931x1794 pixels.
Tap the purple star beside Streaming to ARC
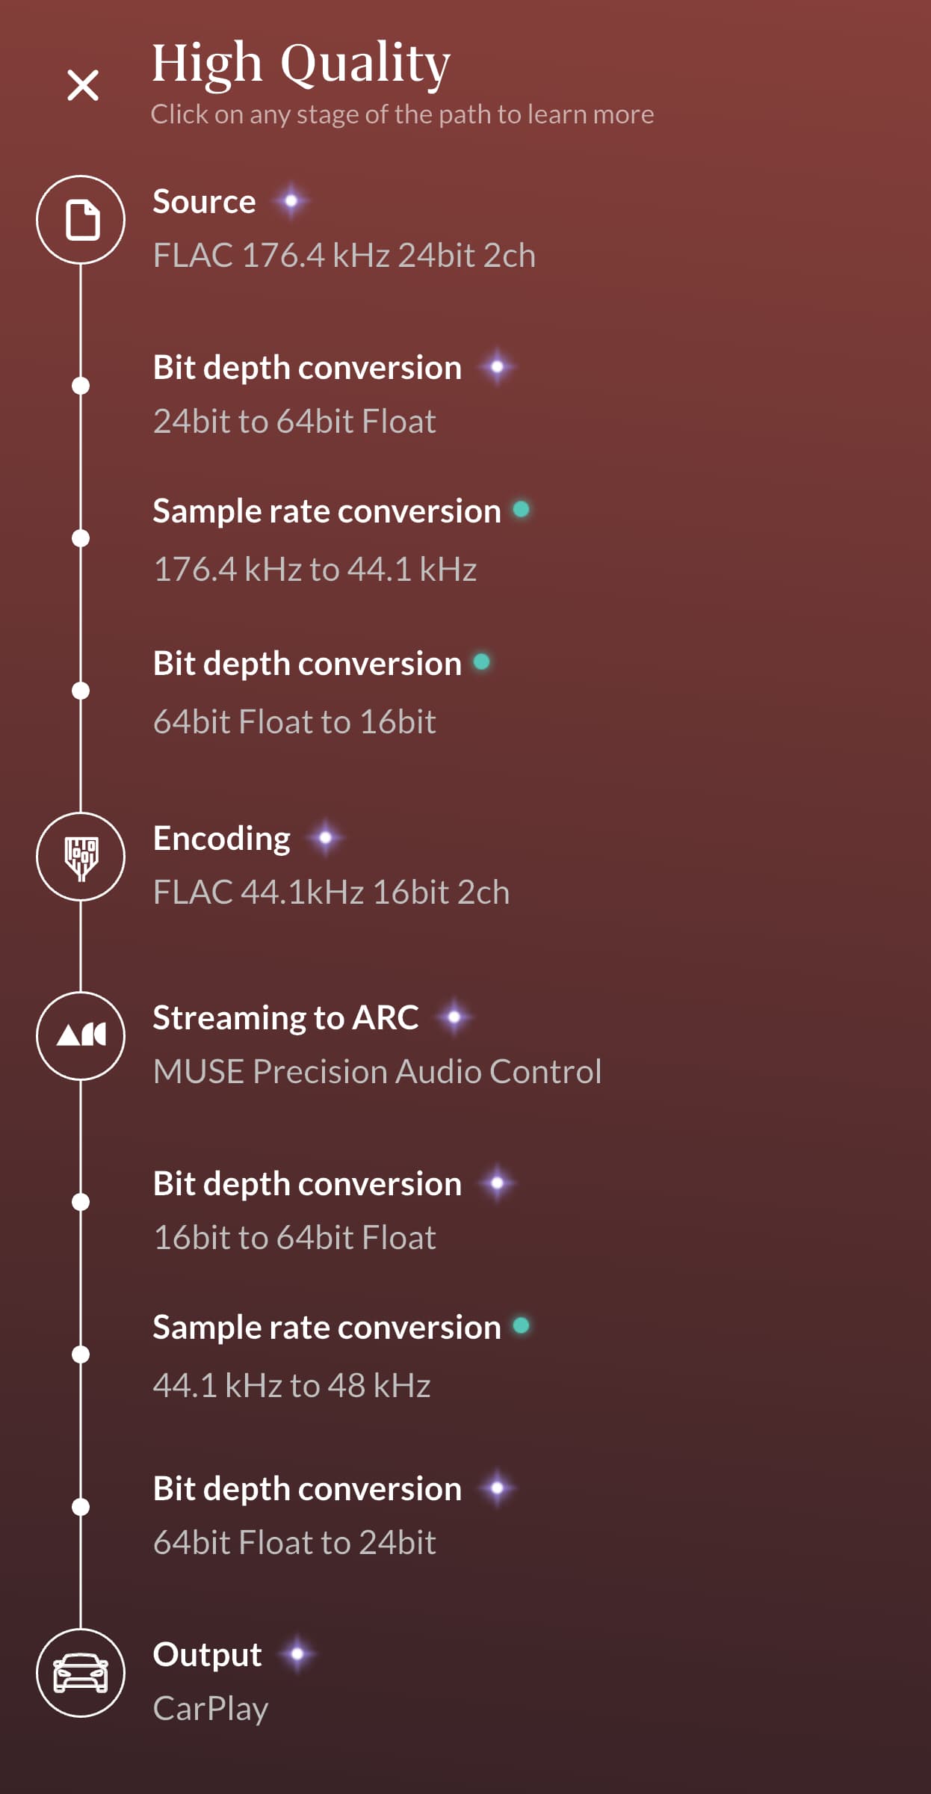(454, 1017)
